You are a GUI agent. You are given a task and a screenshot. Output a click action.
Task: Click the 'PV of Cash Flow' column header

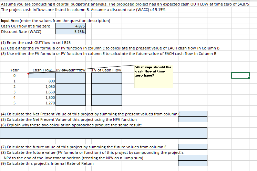[71, 70]
